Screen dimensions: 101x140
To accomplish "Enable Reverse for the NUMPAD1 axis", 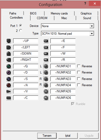I will (79, 66).
